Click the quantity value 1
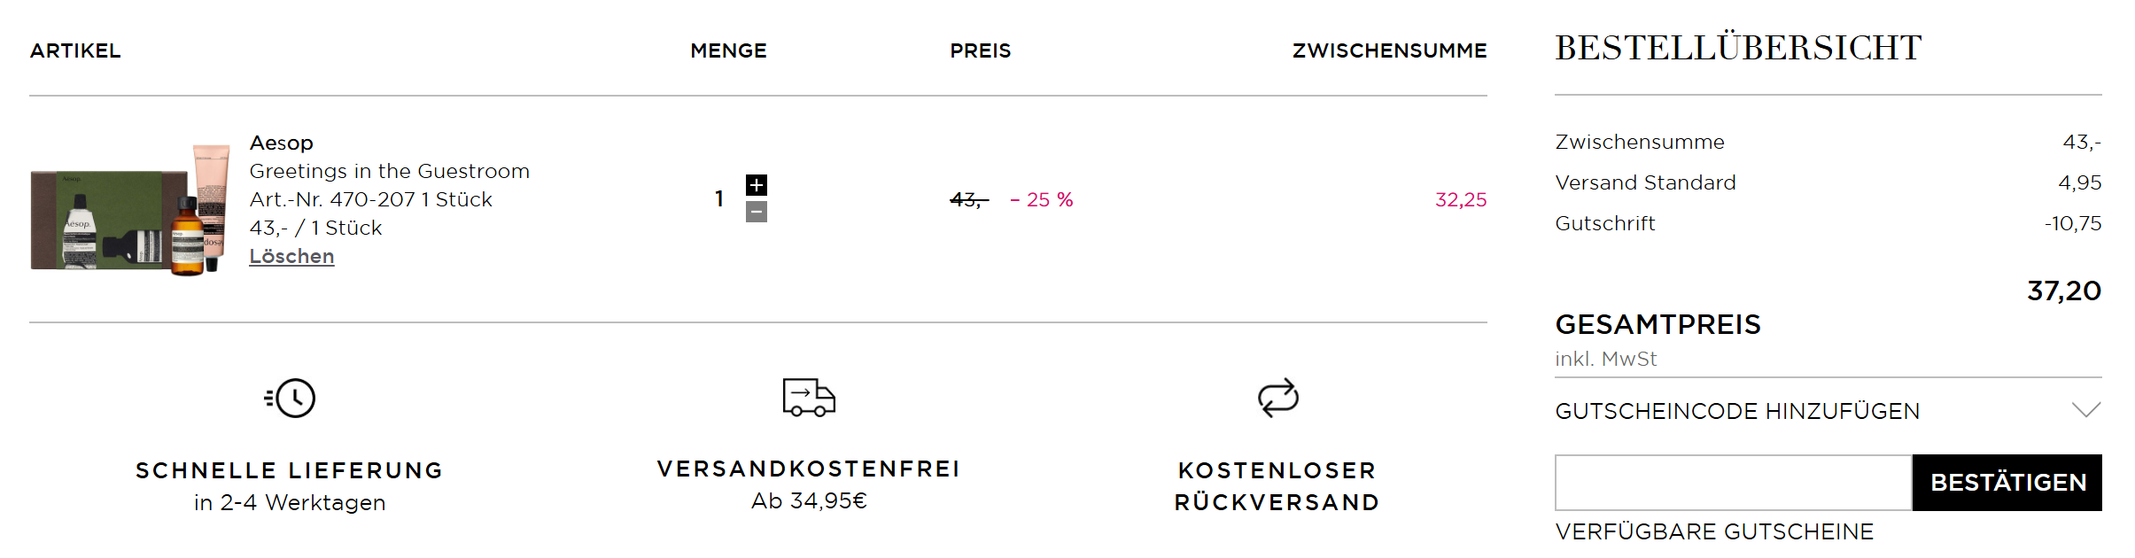This screenshot has width=2135, height=558. click(719, 198)
